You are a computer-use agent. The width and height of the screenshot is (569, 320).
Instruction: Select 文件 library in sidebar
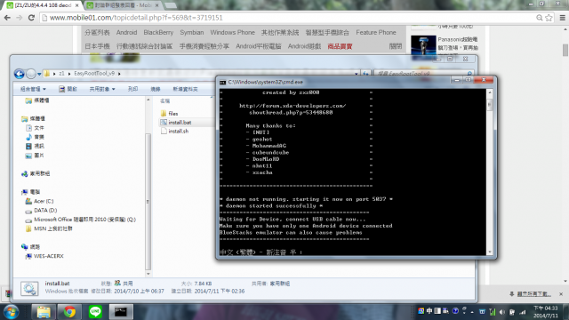pos(39,128)
